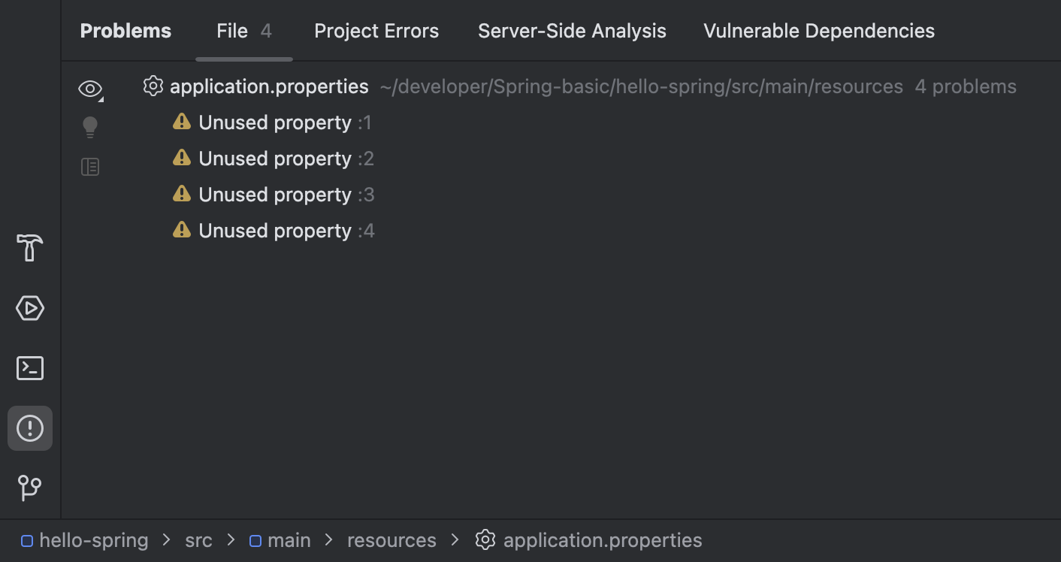The image size is (1061, 562).
Task: Open the eye view options dropdown
Action: pos(90,89)
